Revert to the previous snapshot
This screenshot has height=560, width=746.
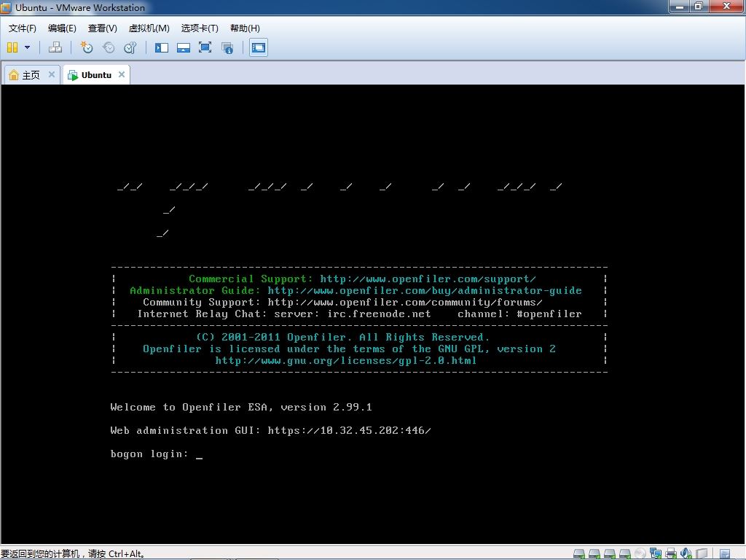109,47
